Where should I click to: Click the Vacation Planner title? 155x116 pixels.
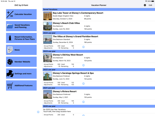(99, 5)
